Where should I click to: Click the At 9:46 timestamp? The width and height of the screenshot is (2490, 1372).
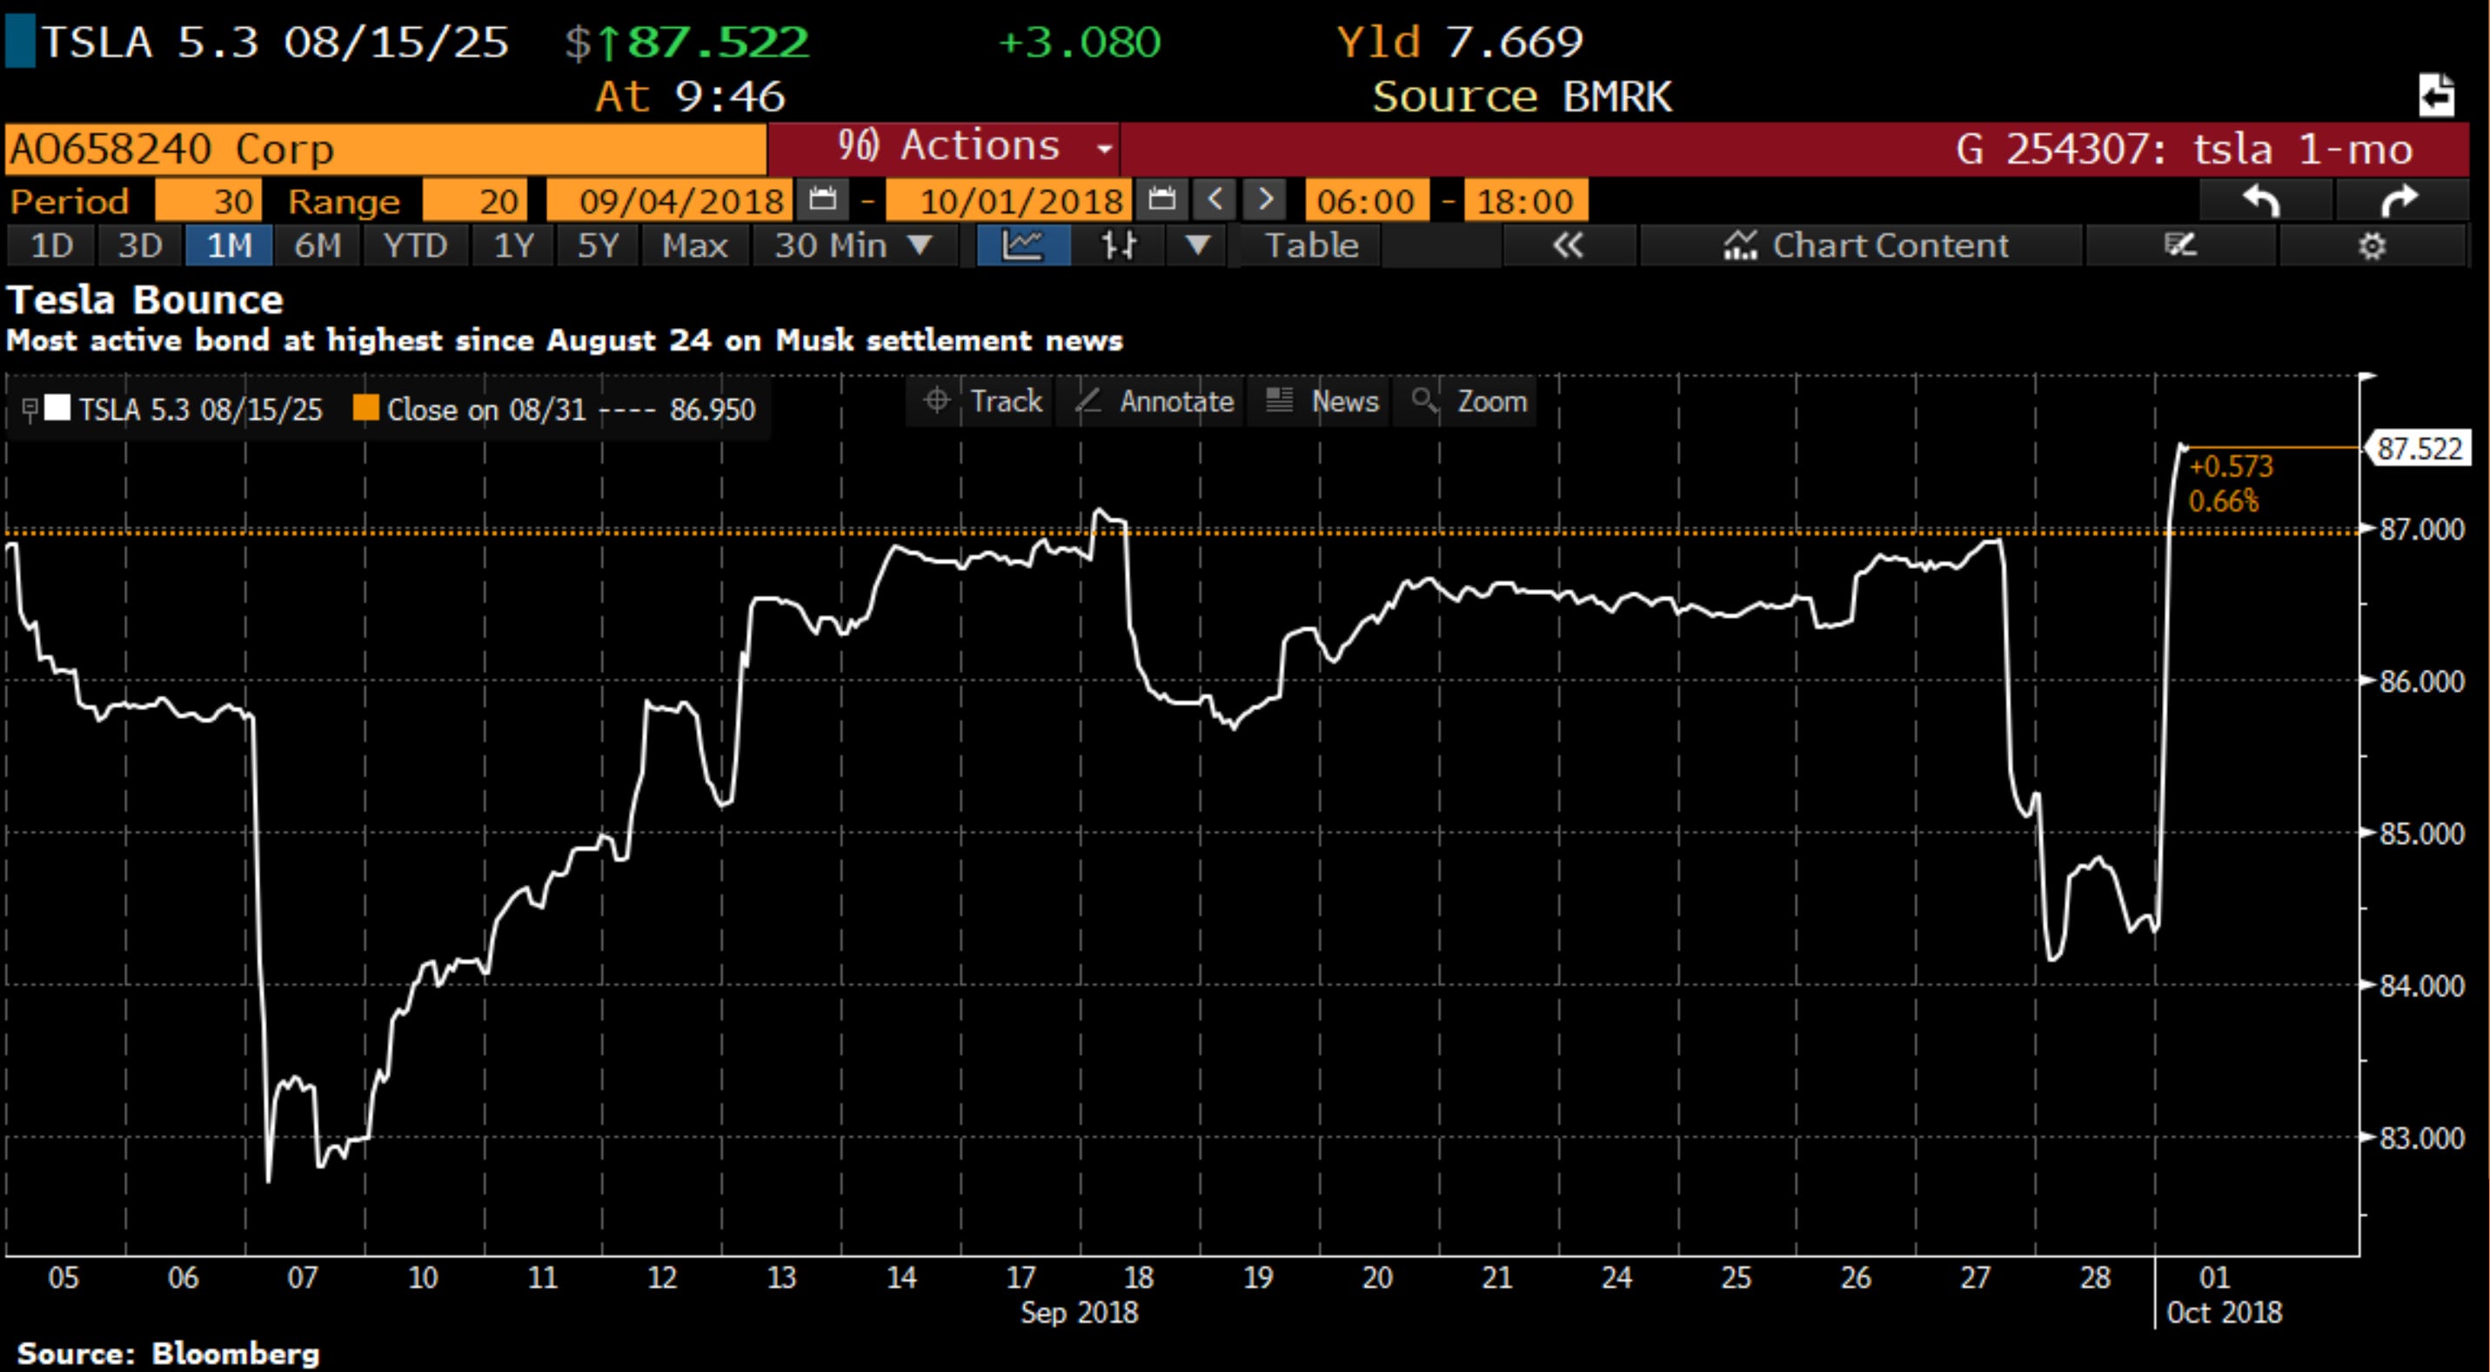pyautogui.click(x=690, y=97)
